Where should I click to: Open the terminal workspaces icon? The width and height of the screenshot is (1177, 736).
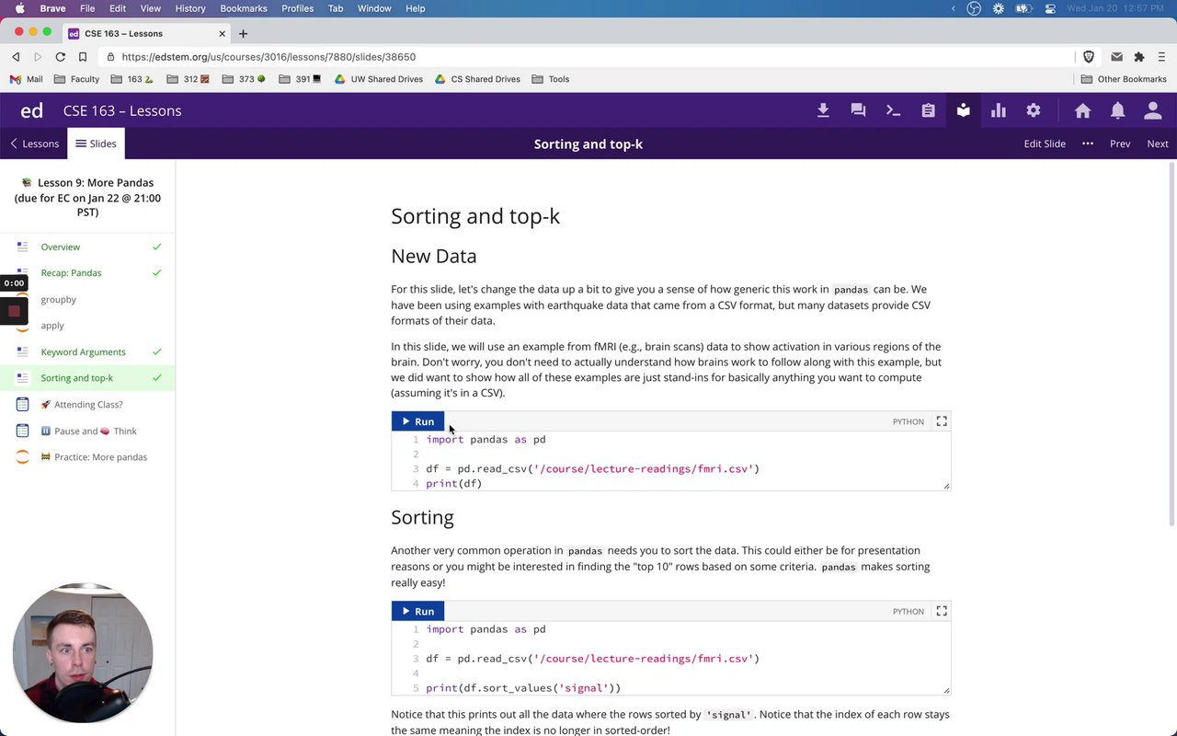(x=893, y=110)
